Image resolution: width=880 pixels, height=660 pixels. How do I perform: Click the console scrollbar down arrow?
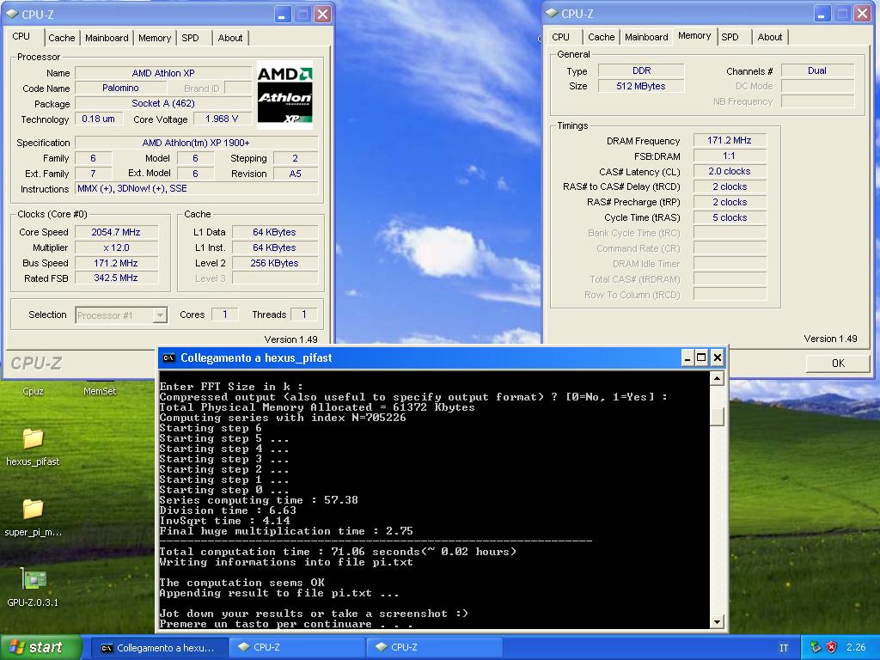[x=717, y=622]
